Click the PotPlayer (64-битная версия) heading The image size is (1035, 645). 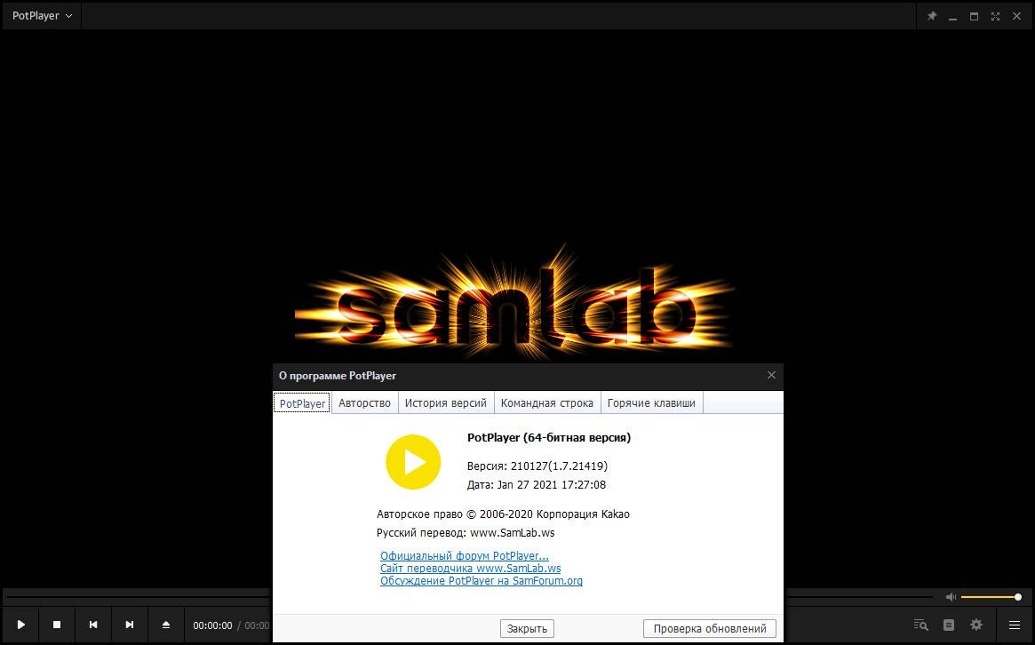(x=549, y=438)
